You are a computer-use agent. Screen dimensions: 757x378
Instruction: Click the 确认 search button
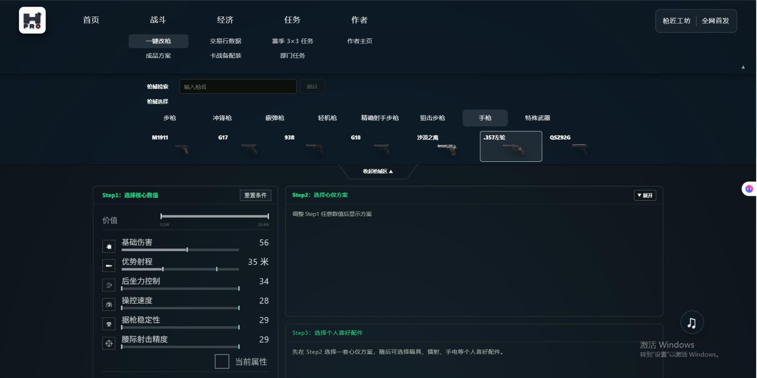pos(312,87)
